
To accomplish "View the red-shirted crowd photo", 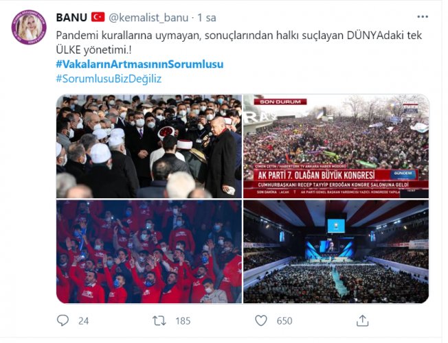I will pyautogui.click(x=149, y=252).
